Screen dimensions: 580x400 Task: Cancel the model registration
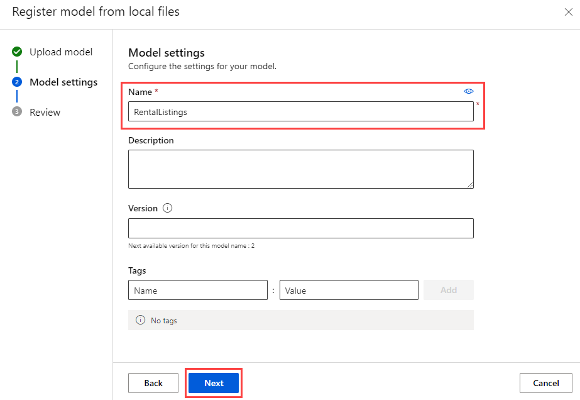tap(545, 382)
